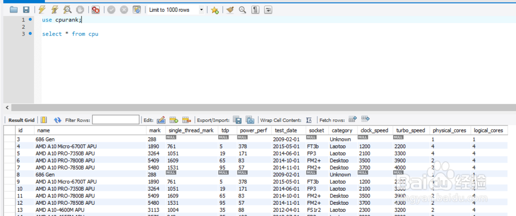Select socket cell 'FS1r2'
The height and width of the screenshot is (216, 516).
(x=317, y=210)
